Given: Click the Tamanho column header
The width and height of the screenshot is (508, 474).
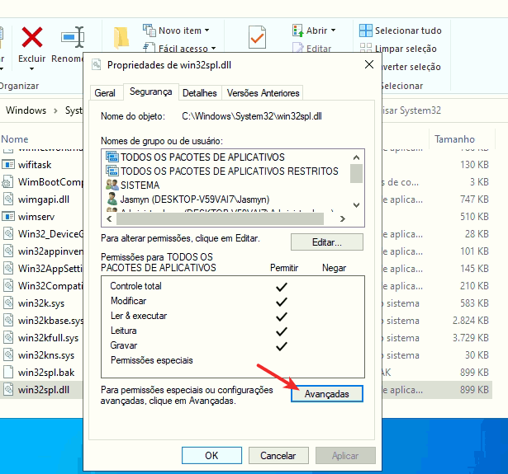Looking at the screenshot, I should point(454,139).
